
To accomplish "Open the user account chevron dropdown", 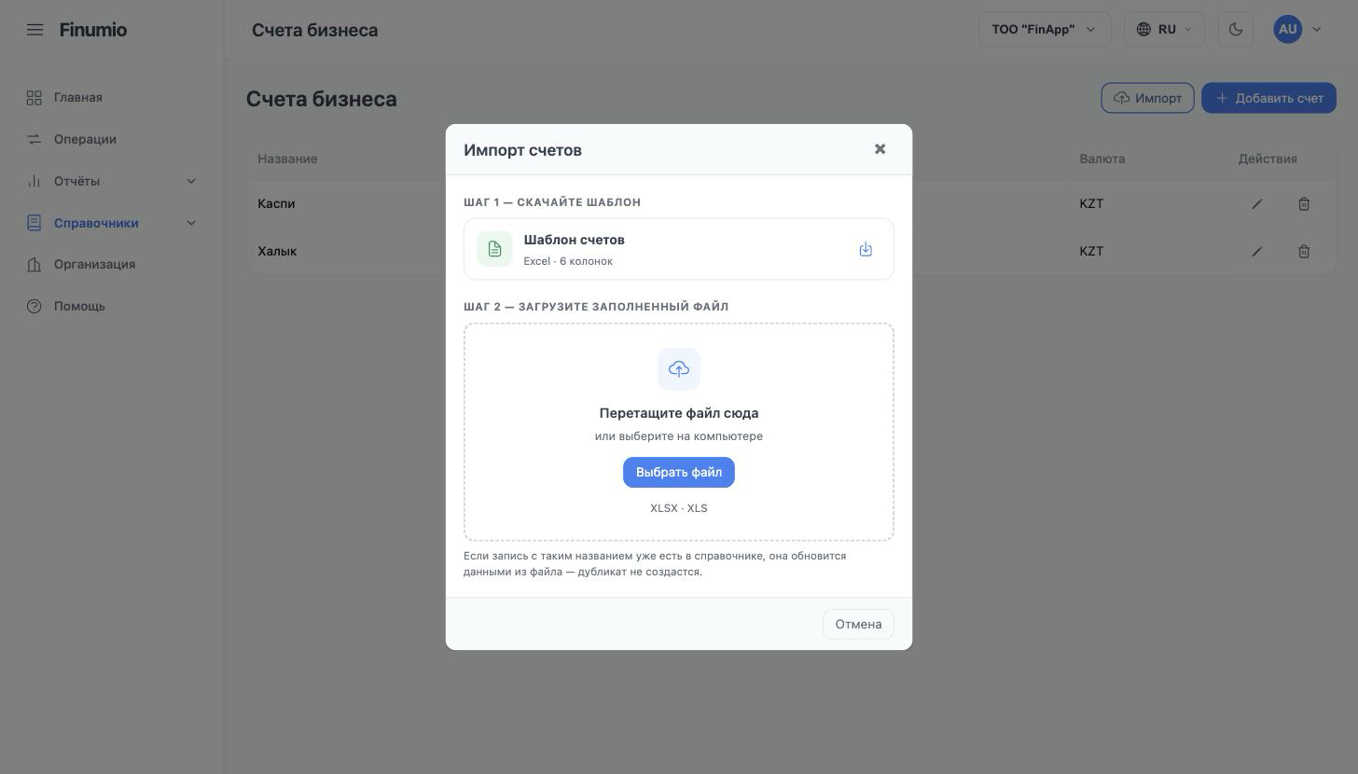I will pos(1317,29).
